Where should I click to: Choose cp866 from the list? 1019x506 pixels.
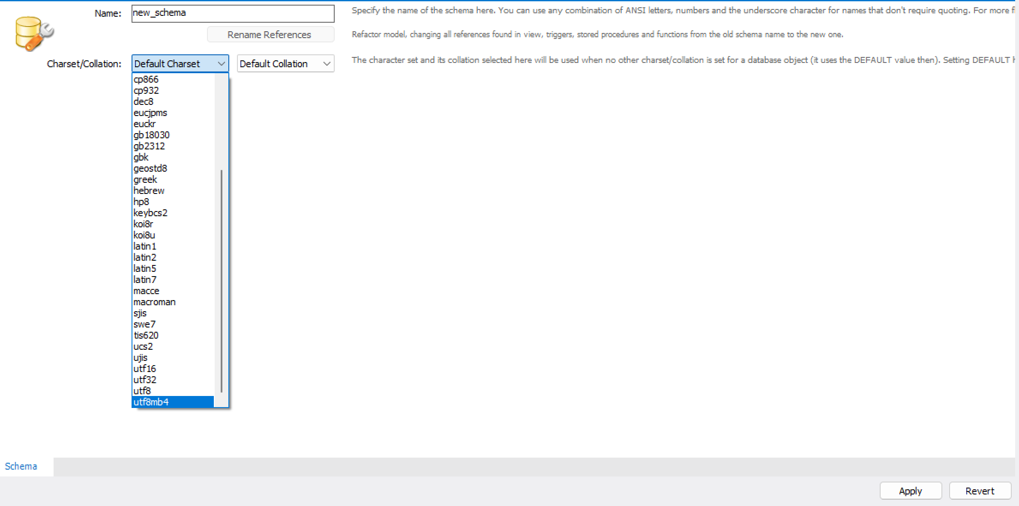point(146,79)
